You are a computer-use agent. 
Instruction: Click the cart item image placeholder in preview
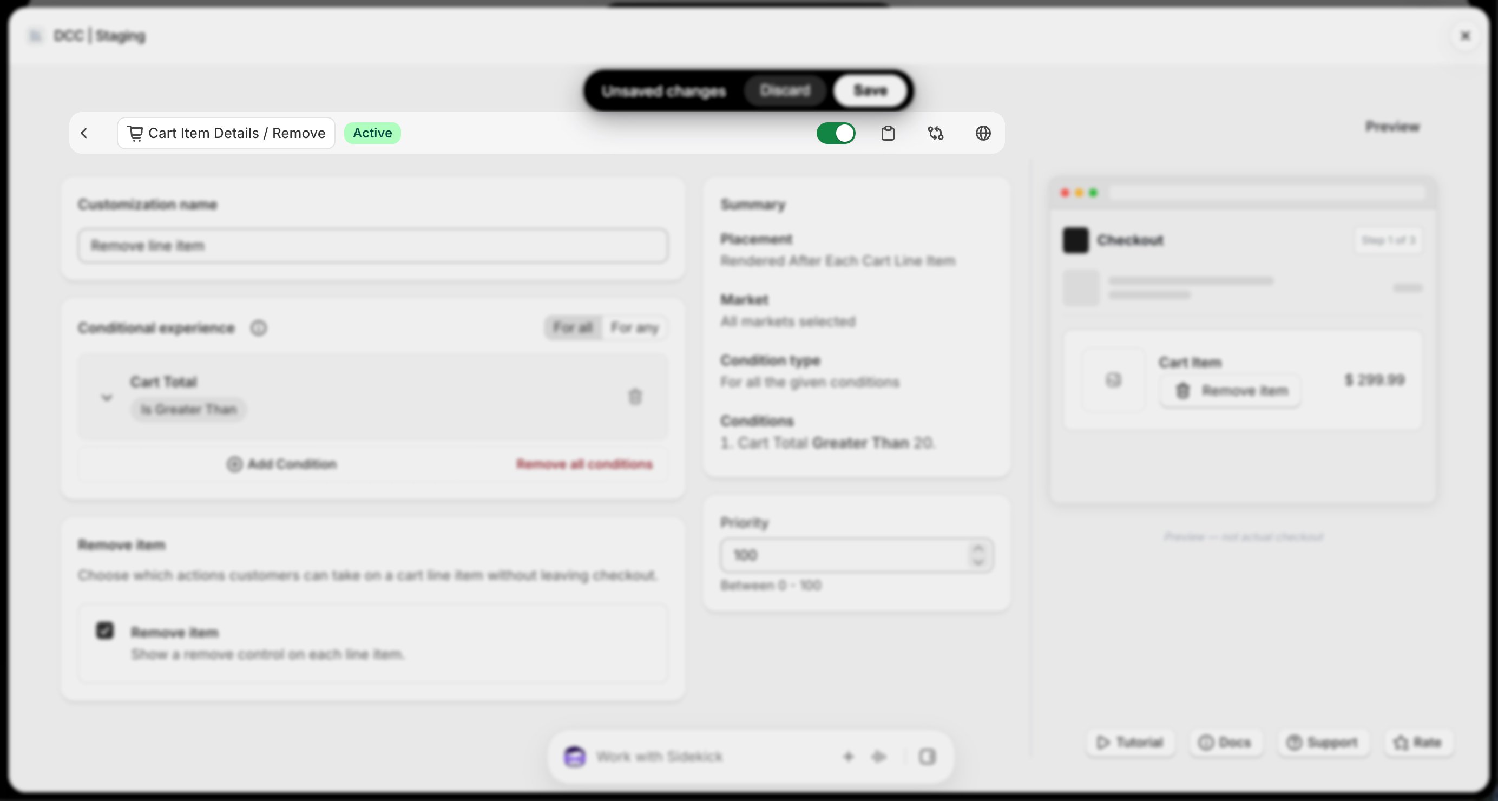click(x=1113, y=380)
